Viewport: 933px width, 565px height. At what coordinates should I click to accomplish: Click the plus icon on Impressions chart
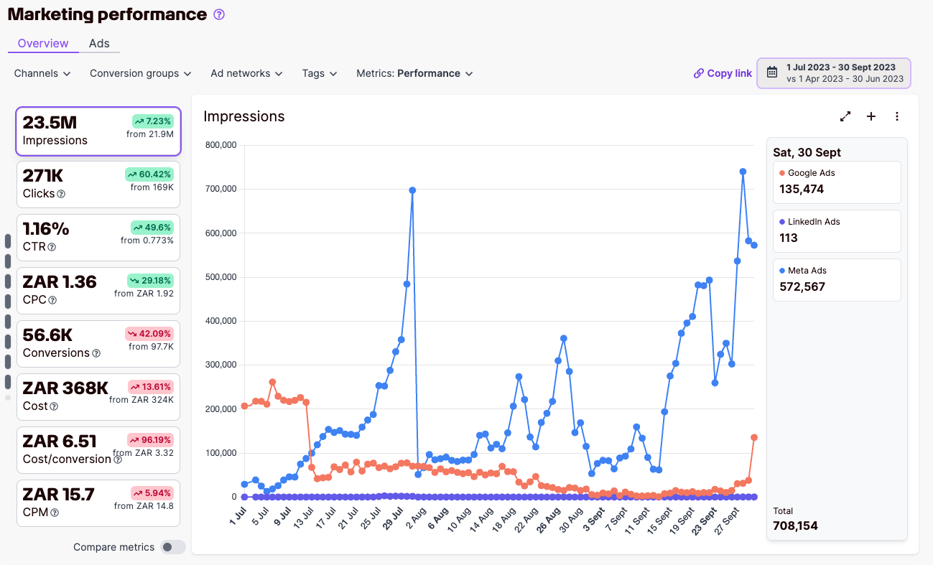(x=871, y=116)
